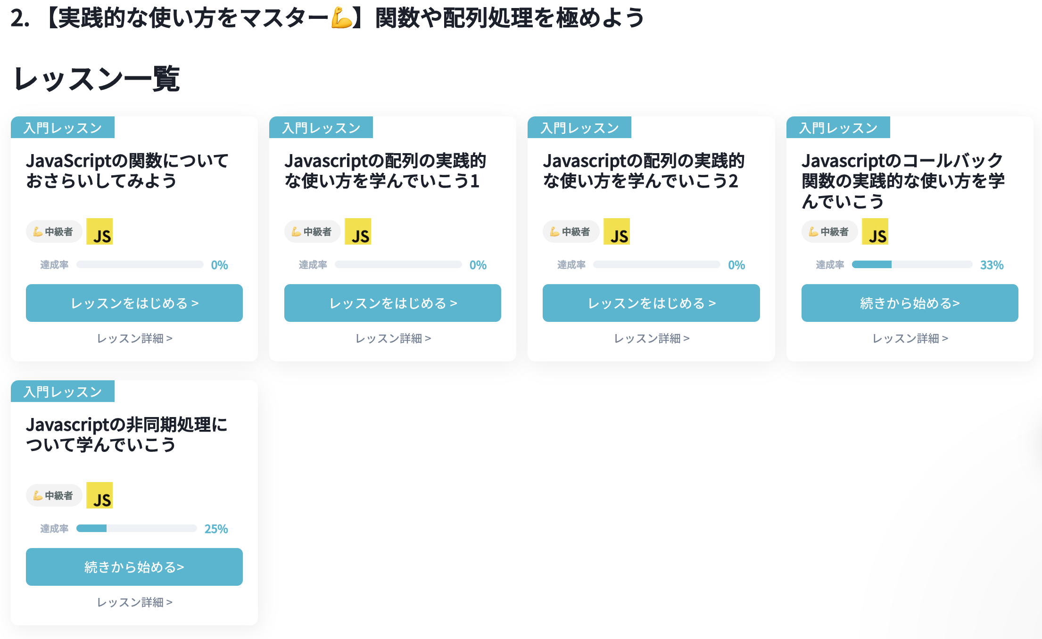Viewport: 1042px width, 639px height.
Task: Click JS icon on コールバック関数 lesson card
Action: pyautogui.click(x=875, y=231)
